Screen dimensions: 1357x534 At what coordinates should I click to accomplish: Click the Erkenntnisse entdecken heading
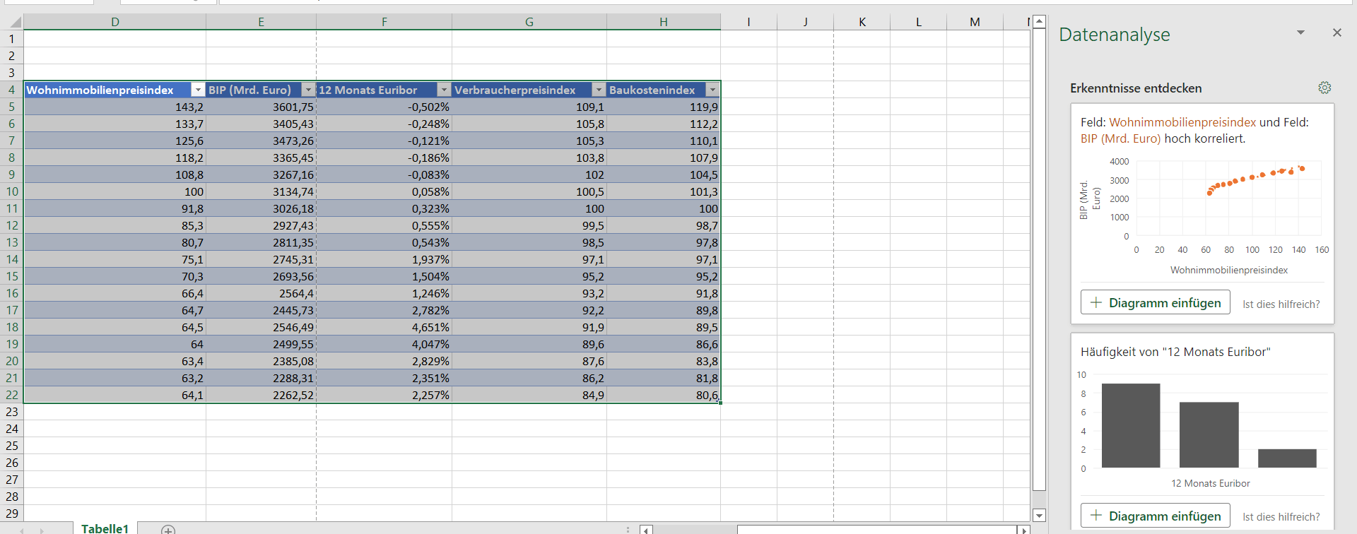(x=1136, y=88)
